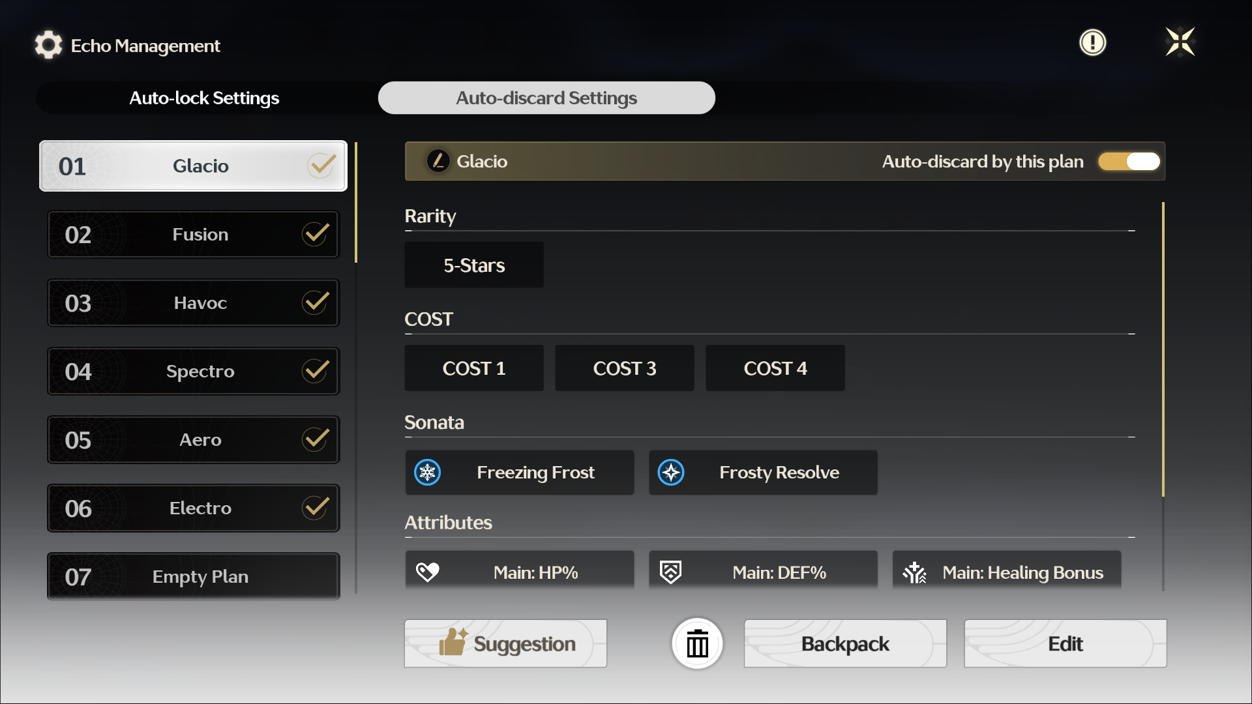
Task: Select the Main: HP% attribute
Action: tap(520, 571)
